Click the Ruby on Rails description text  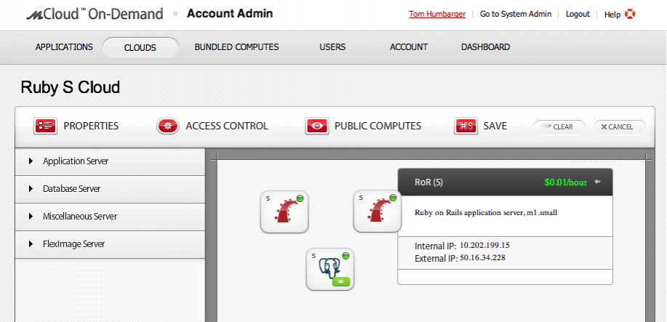pyautogui.click(x=486, y=213)
